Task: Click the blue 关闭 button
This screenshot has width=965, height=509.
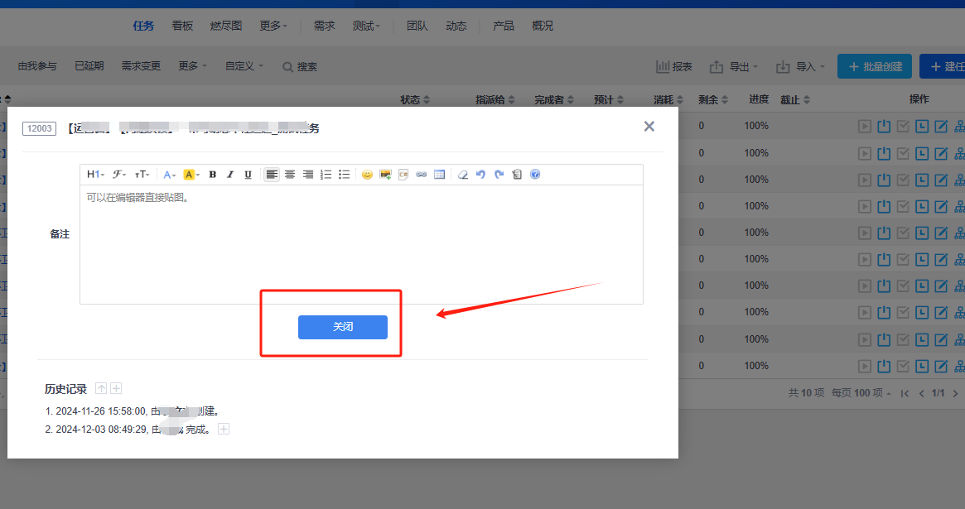Action: (343, 327)
